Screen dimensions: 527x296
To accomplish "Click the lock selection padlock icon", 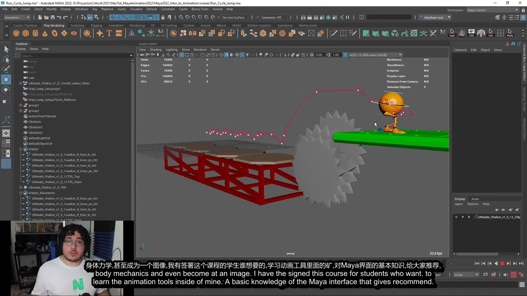I will [163, 17].
